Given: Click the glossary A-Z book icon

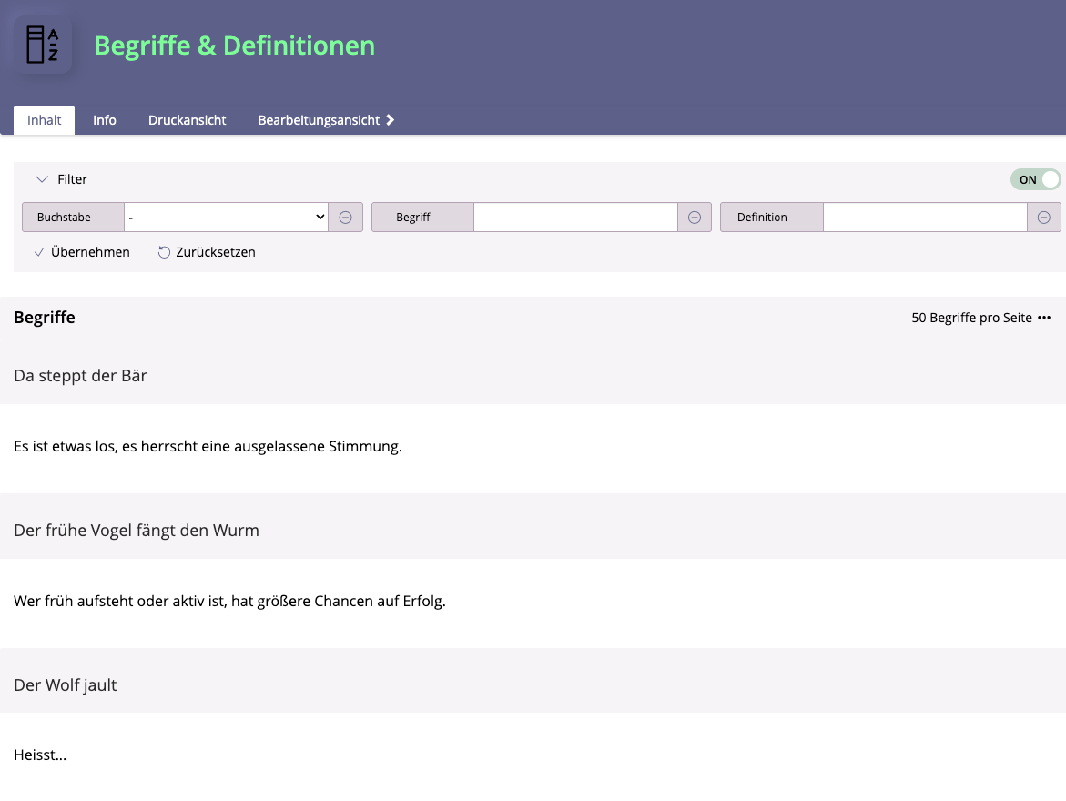Looking at the screenshot, I should (42, 45).
